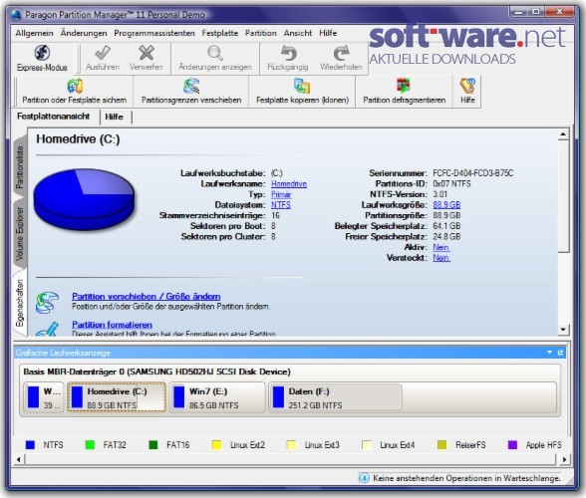Start Partition oder Festplatte sichern
The height and width of the screenshot is (498, 586).
click(75, 92)
